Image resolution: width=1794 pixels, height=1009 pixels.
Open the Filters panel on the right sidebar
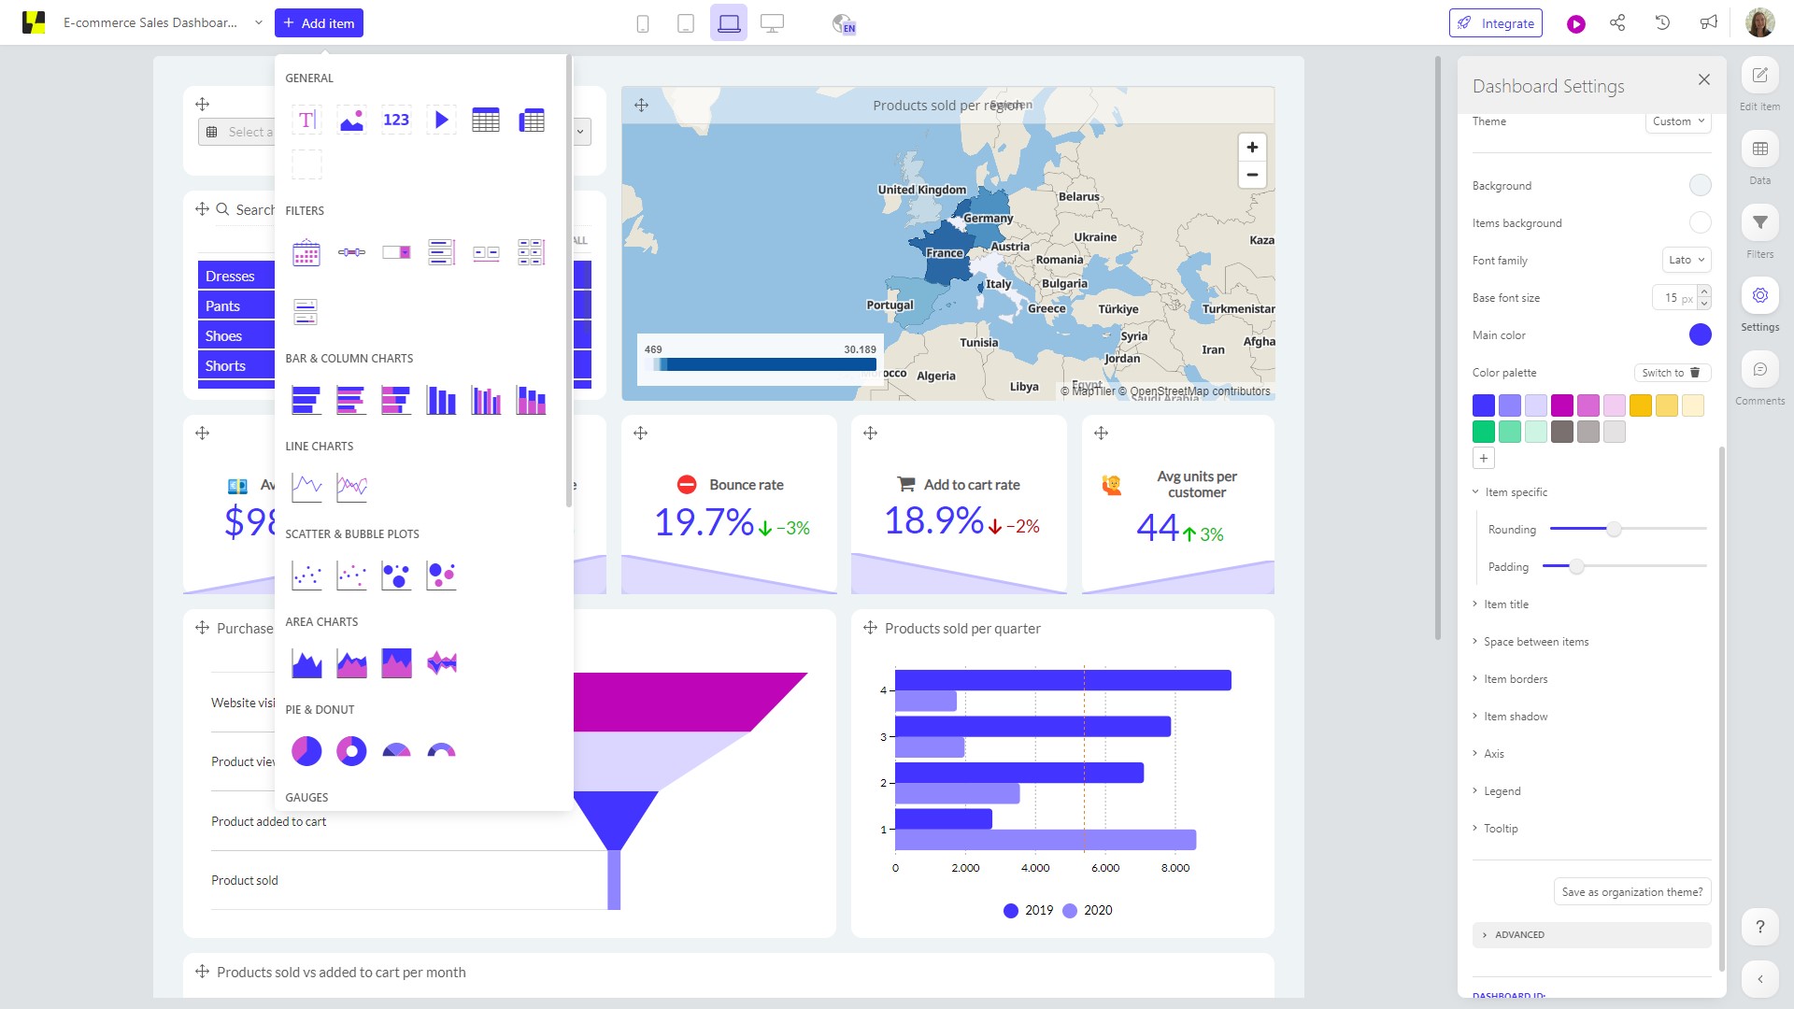pos(1759,229)
